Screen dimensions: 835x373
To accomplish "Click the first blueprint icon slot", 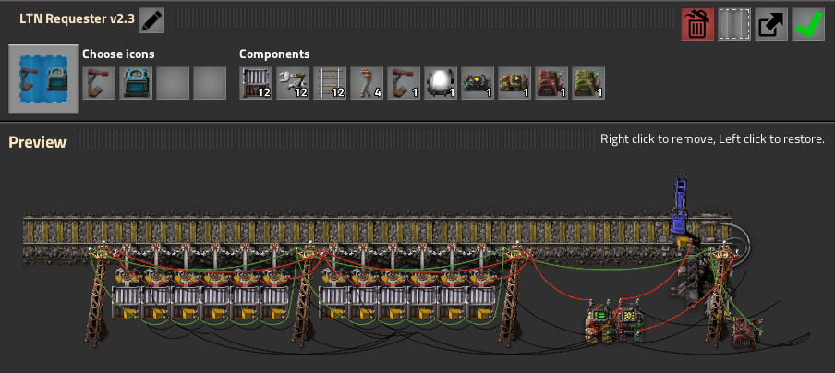I will click(x=99, y=82).
